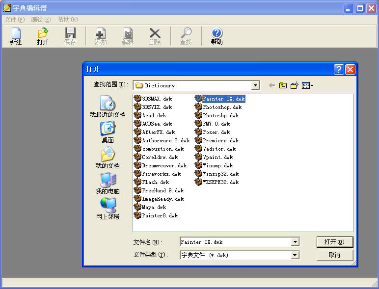The height and width of the screenshot is (289, 379).
Task: Expand the 查找范围 Dictionary dropdown
Action: pos(255,85)
